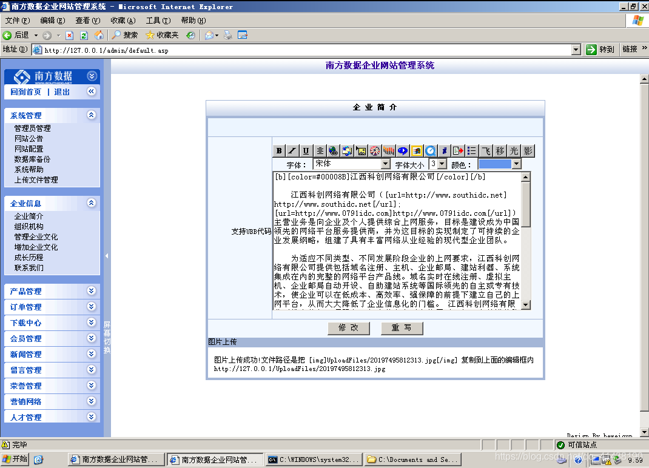The height and width of the screenshot is (468, 649).
Task: Go to the IE home page icon
Action: (99, 36)
